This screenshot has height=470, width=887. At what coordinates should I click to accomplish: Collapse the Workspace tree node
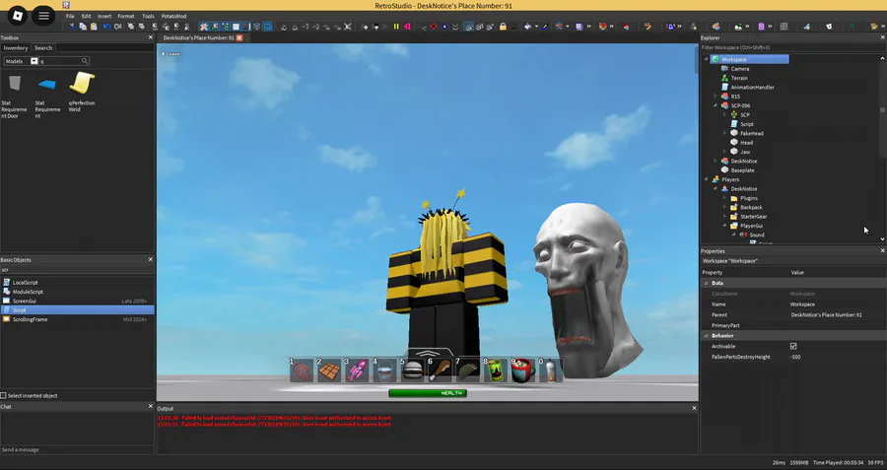(x=706, y=59)
